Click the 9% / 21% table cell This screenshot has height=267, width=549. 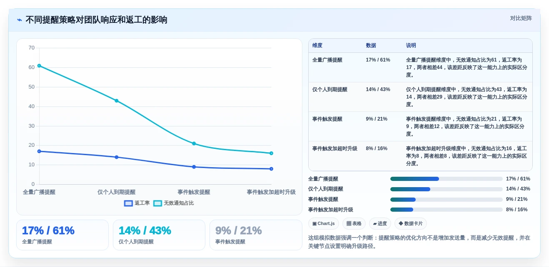[x=377, y=119]
